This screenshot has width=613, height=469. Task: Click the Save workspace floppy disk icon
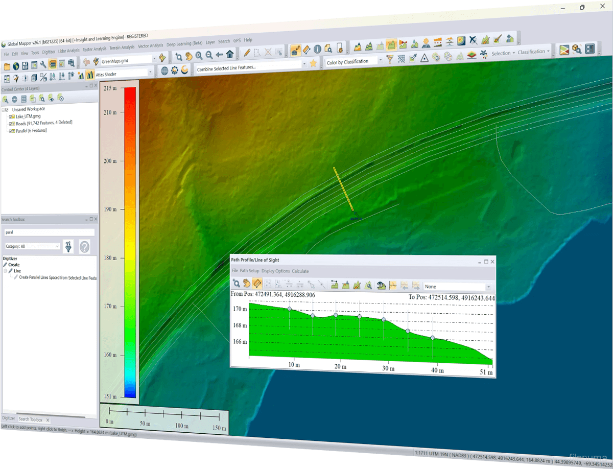pos(25,65)
